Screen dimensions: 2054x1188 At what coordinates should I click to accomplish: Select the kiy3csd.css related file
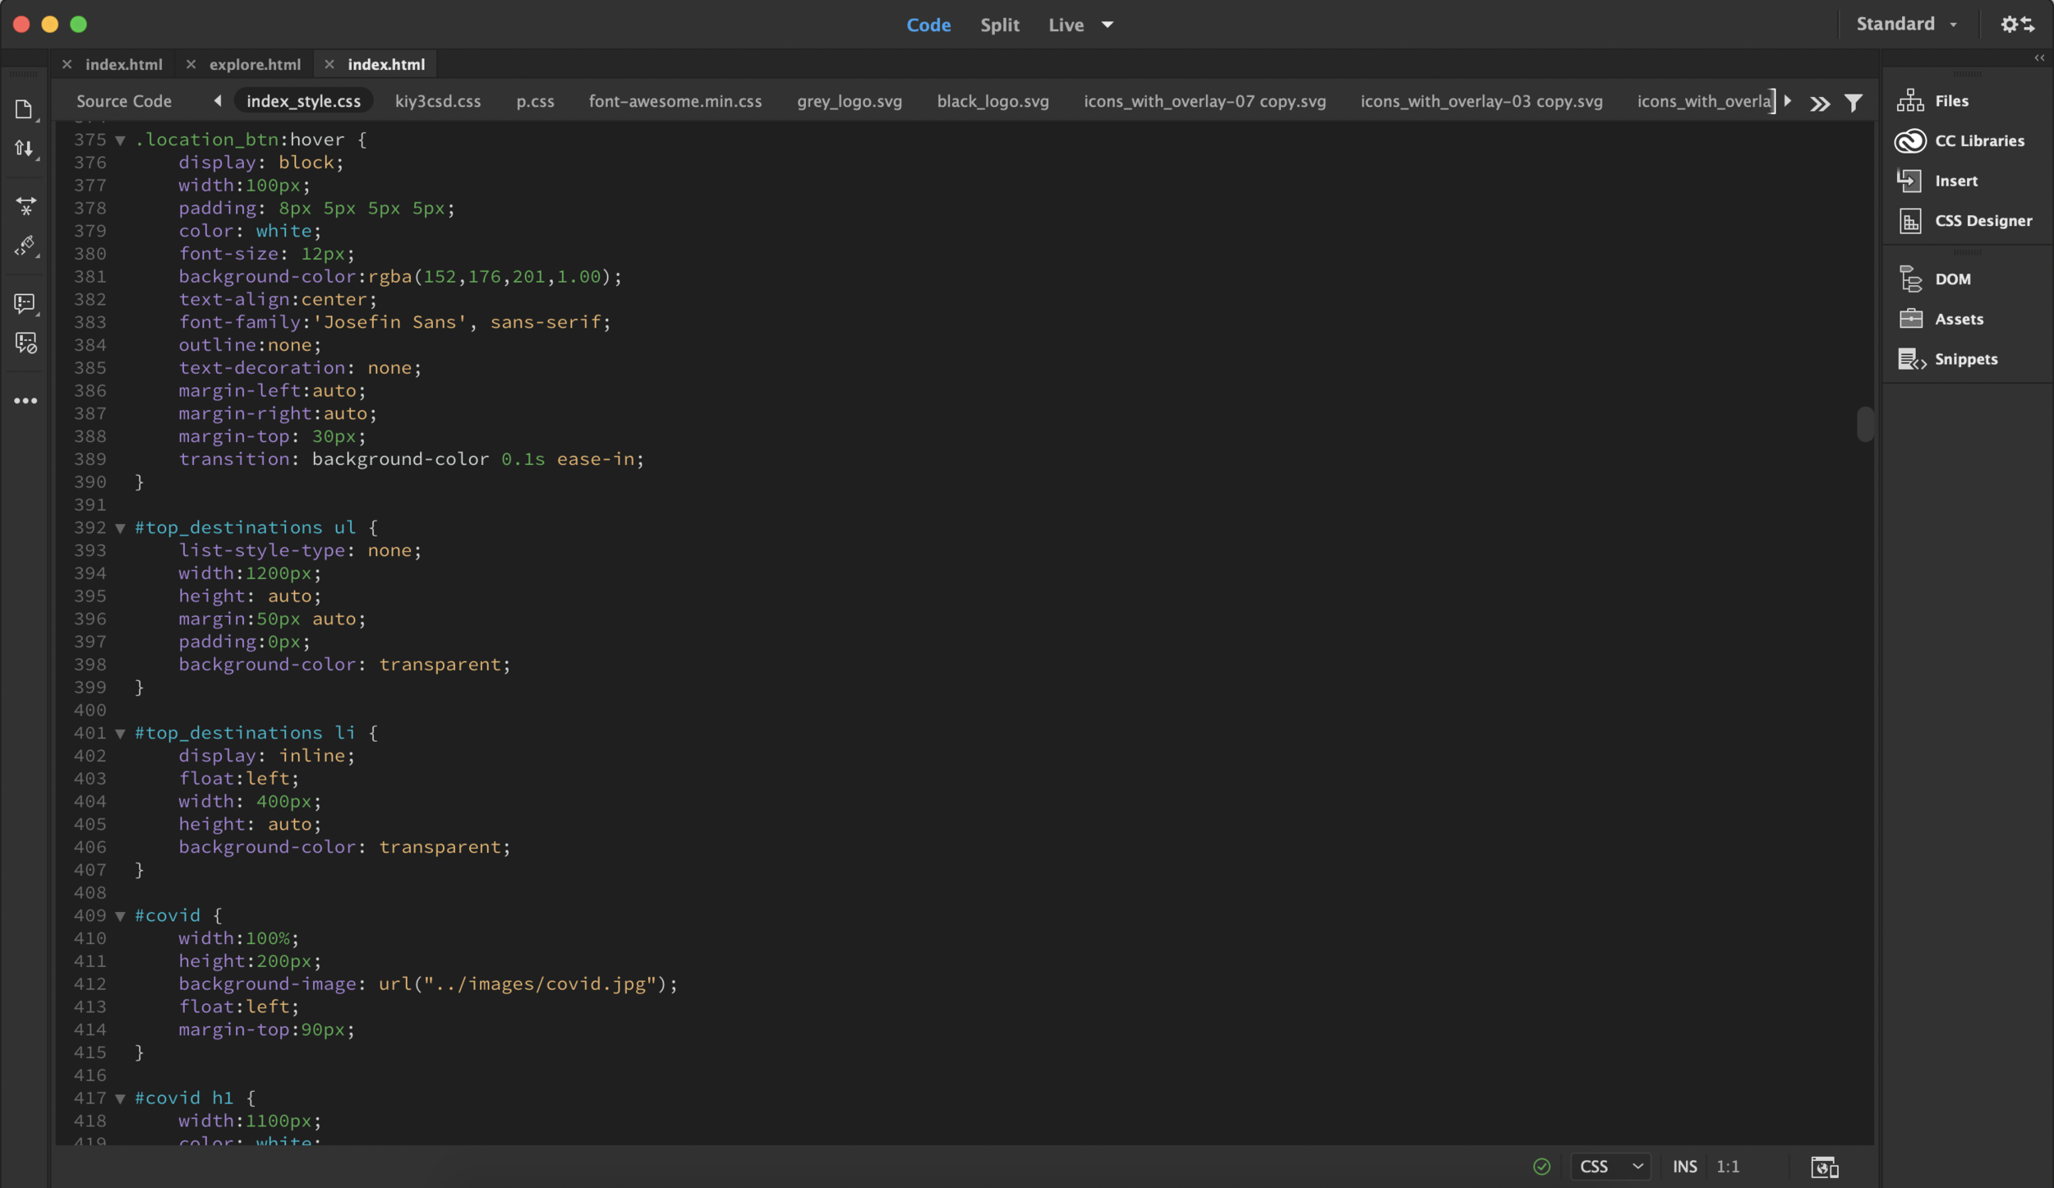click(x=438, y=101)
